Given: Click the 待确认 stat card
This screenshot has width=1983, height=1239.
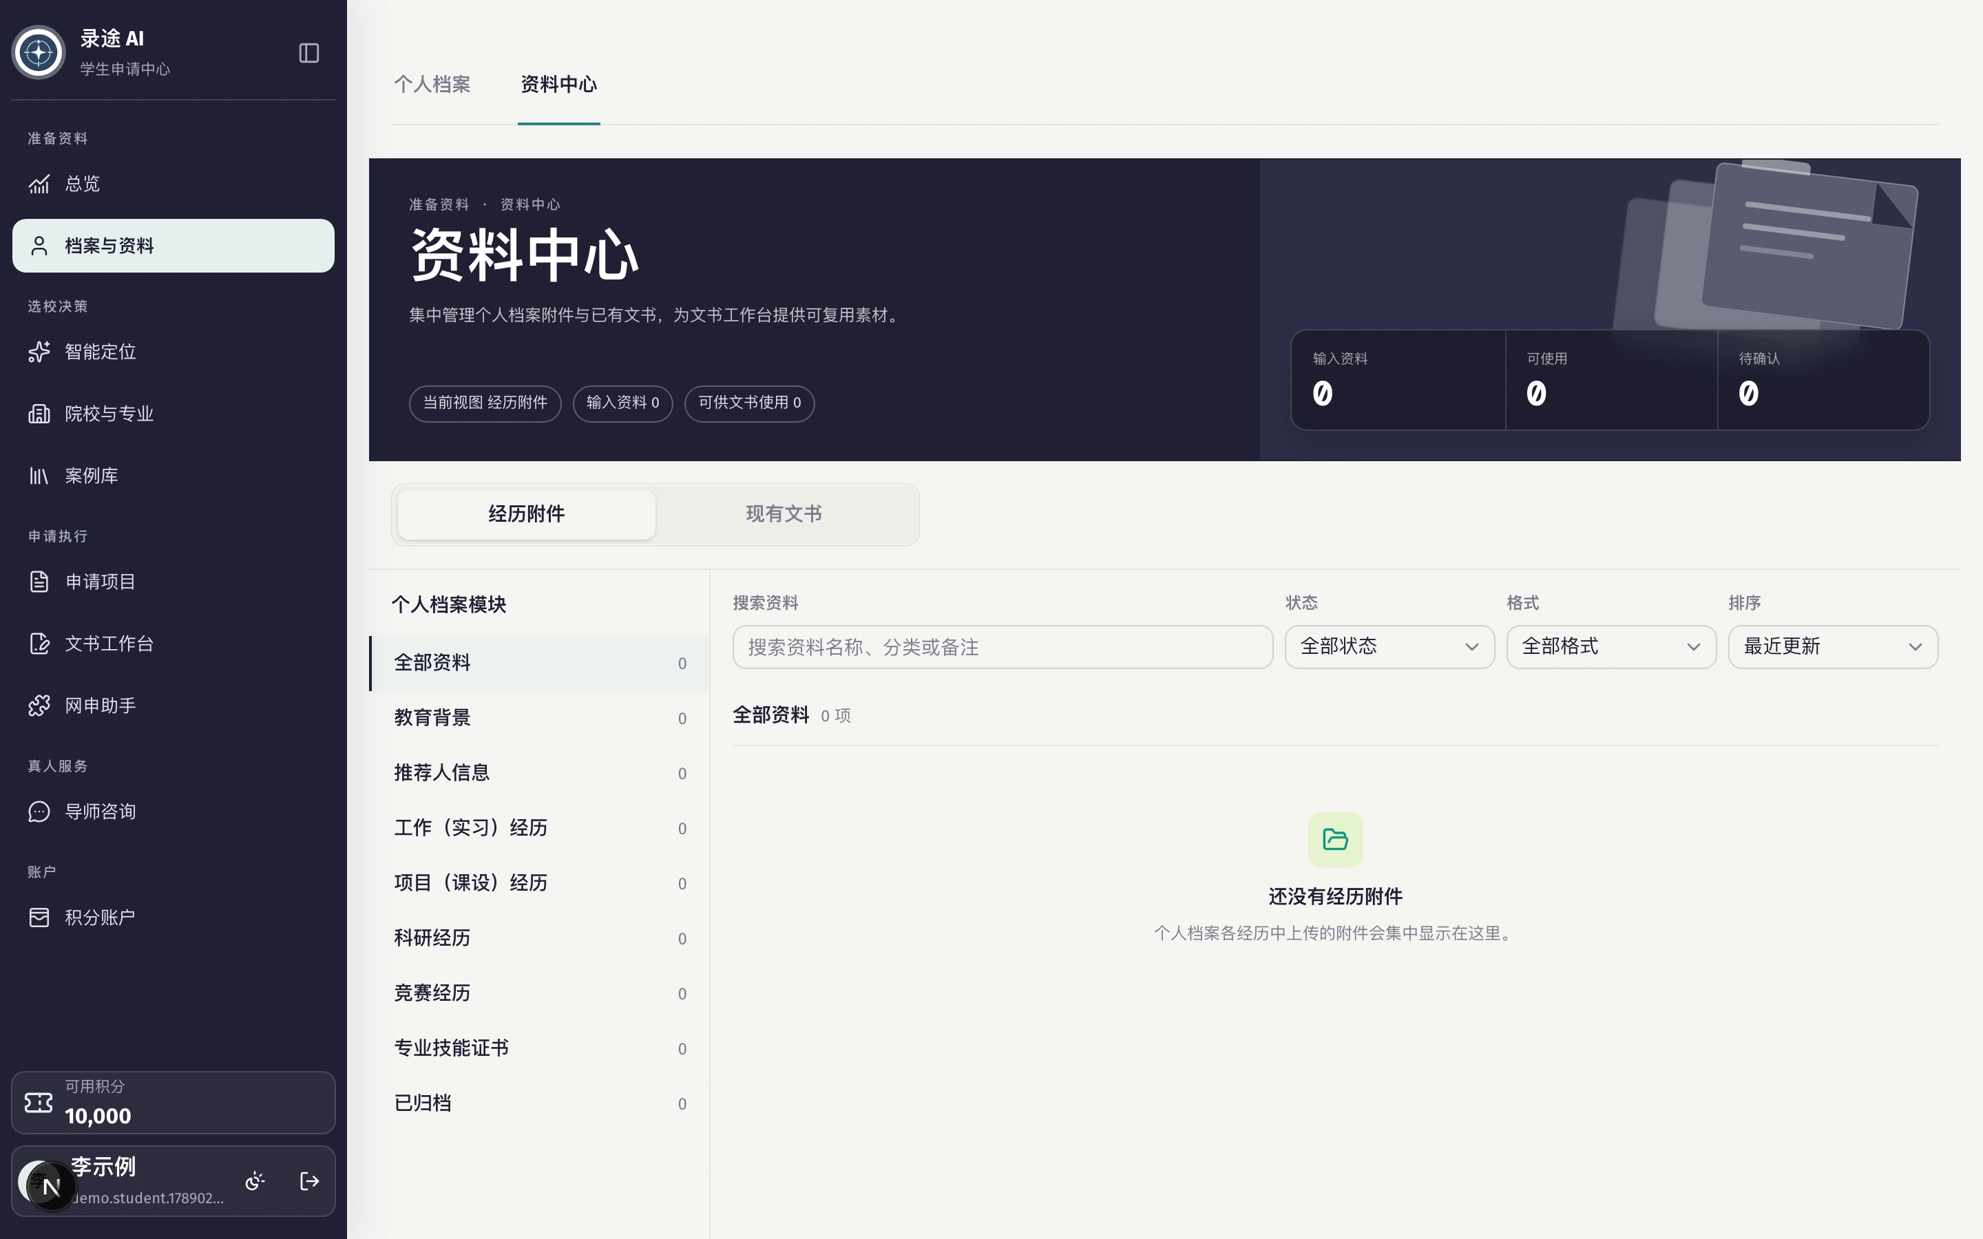Looking at the screenshot, I should click(1823, 380).
